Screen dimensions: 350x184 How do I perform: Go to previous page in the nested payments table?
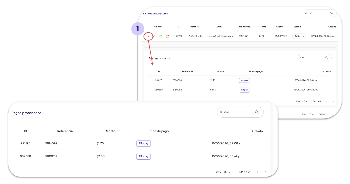(x=327, y=102)
